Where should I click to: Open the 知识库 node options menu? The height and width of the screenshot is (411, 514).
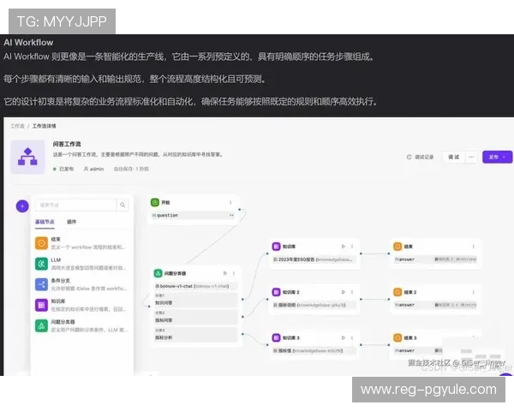(352, 246)
